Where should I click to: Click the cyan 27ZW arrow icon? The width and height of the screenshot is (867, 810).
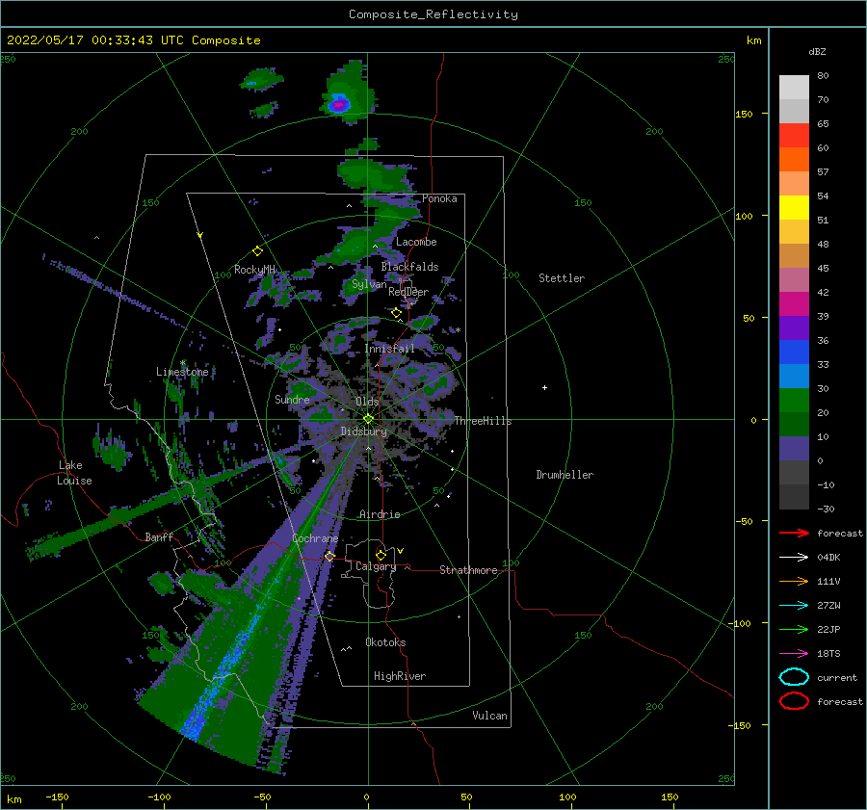[794, 606]
